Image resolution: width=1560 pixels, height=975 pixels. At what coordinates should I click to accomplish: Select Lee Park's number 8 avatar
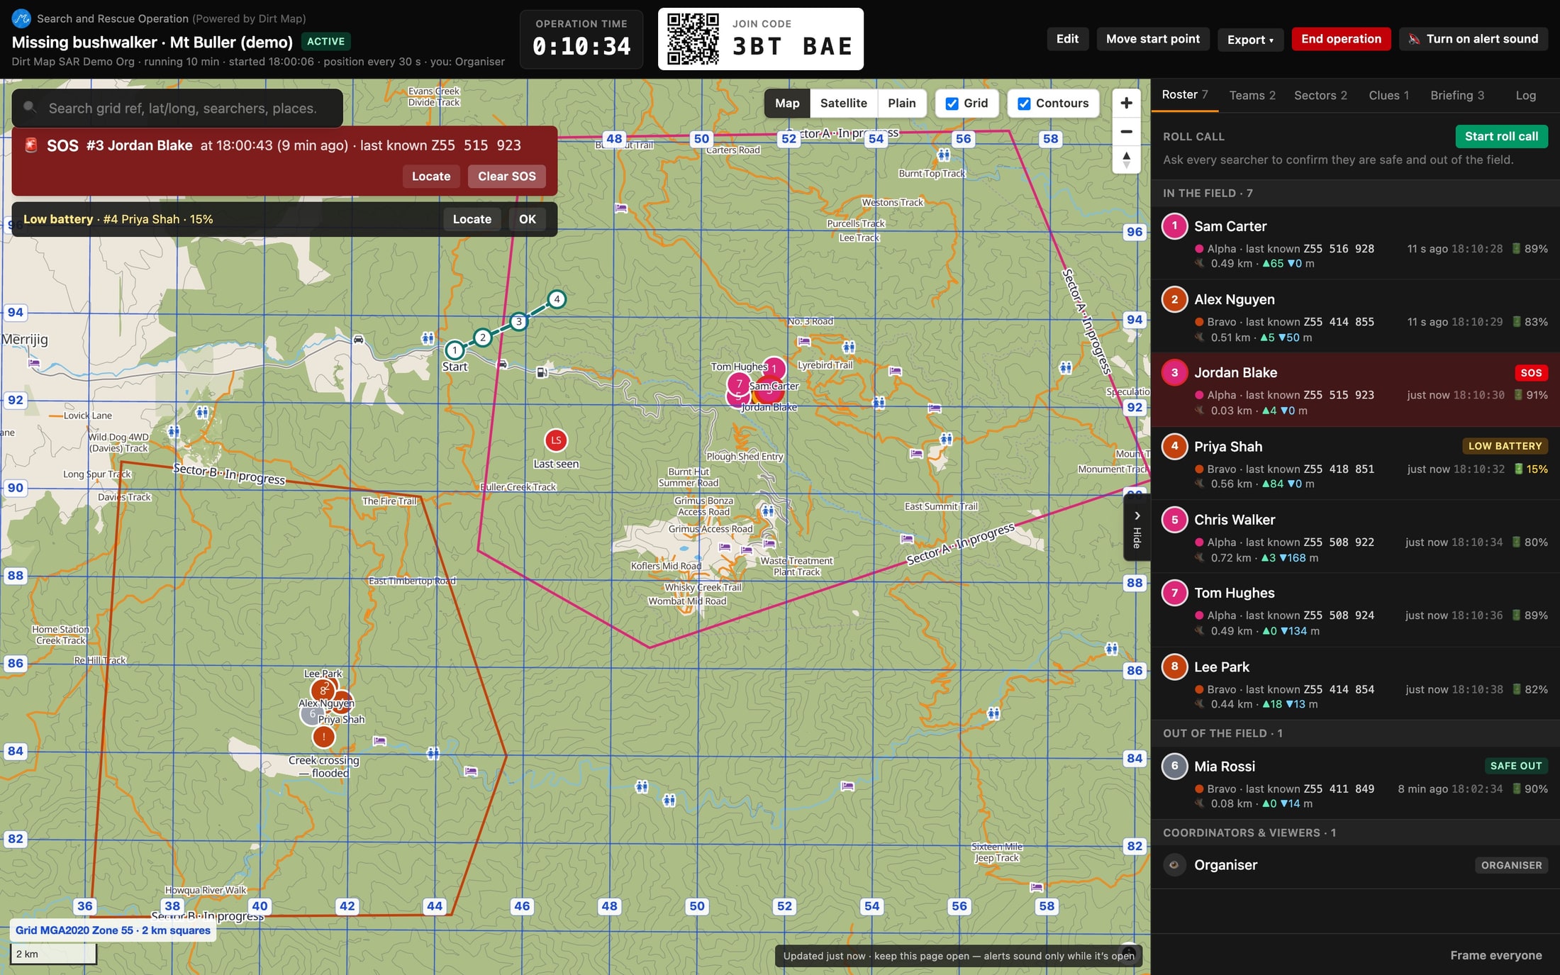click(1174, 667)
